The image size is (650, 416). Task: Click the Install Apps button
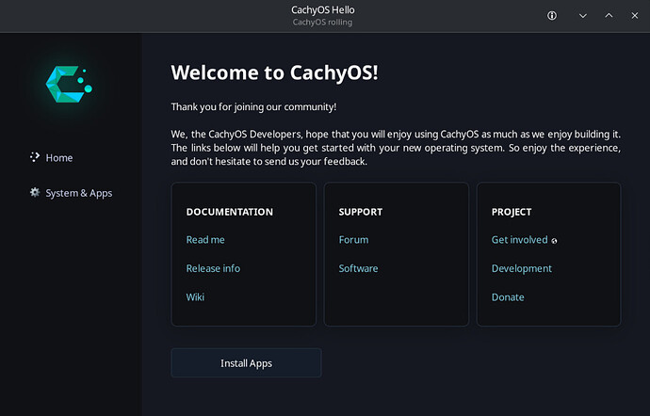246,363
